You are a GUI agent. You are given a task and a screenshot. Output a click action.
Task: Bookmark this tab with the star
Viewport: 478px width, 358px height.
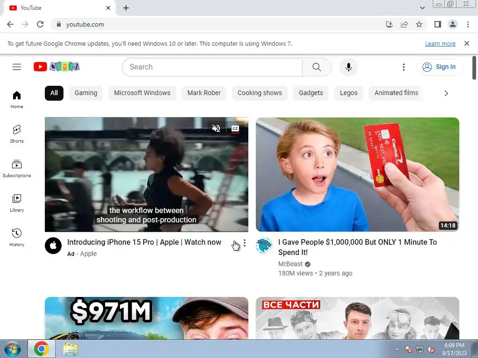tap(419, 24)
